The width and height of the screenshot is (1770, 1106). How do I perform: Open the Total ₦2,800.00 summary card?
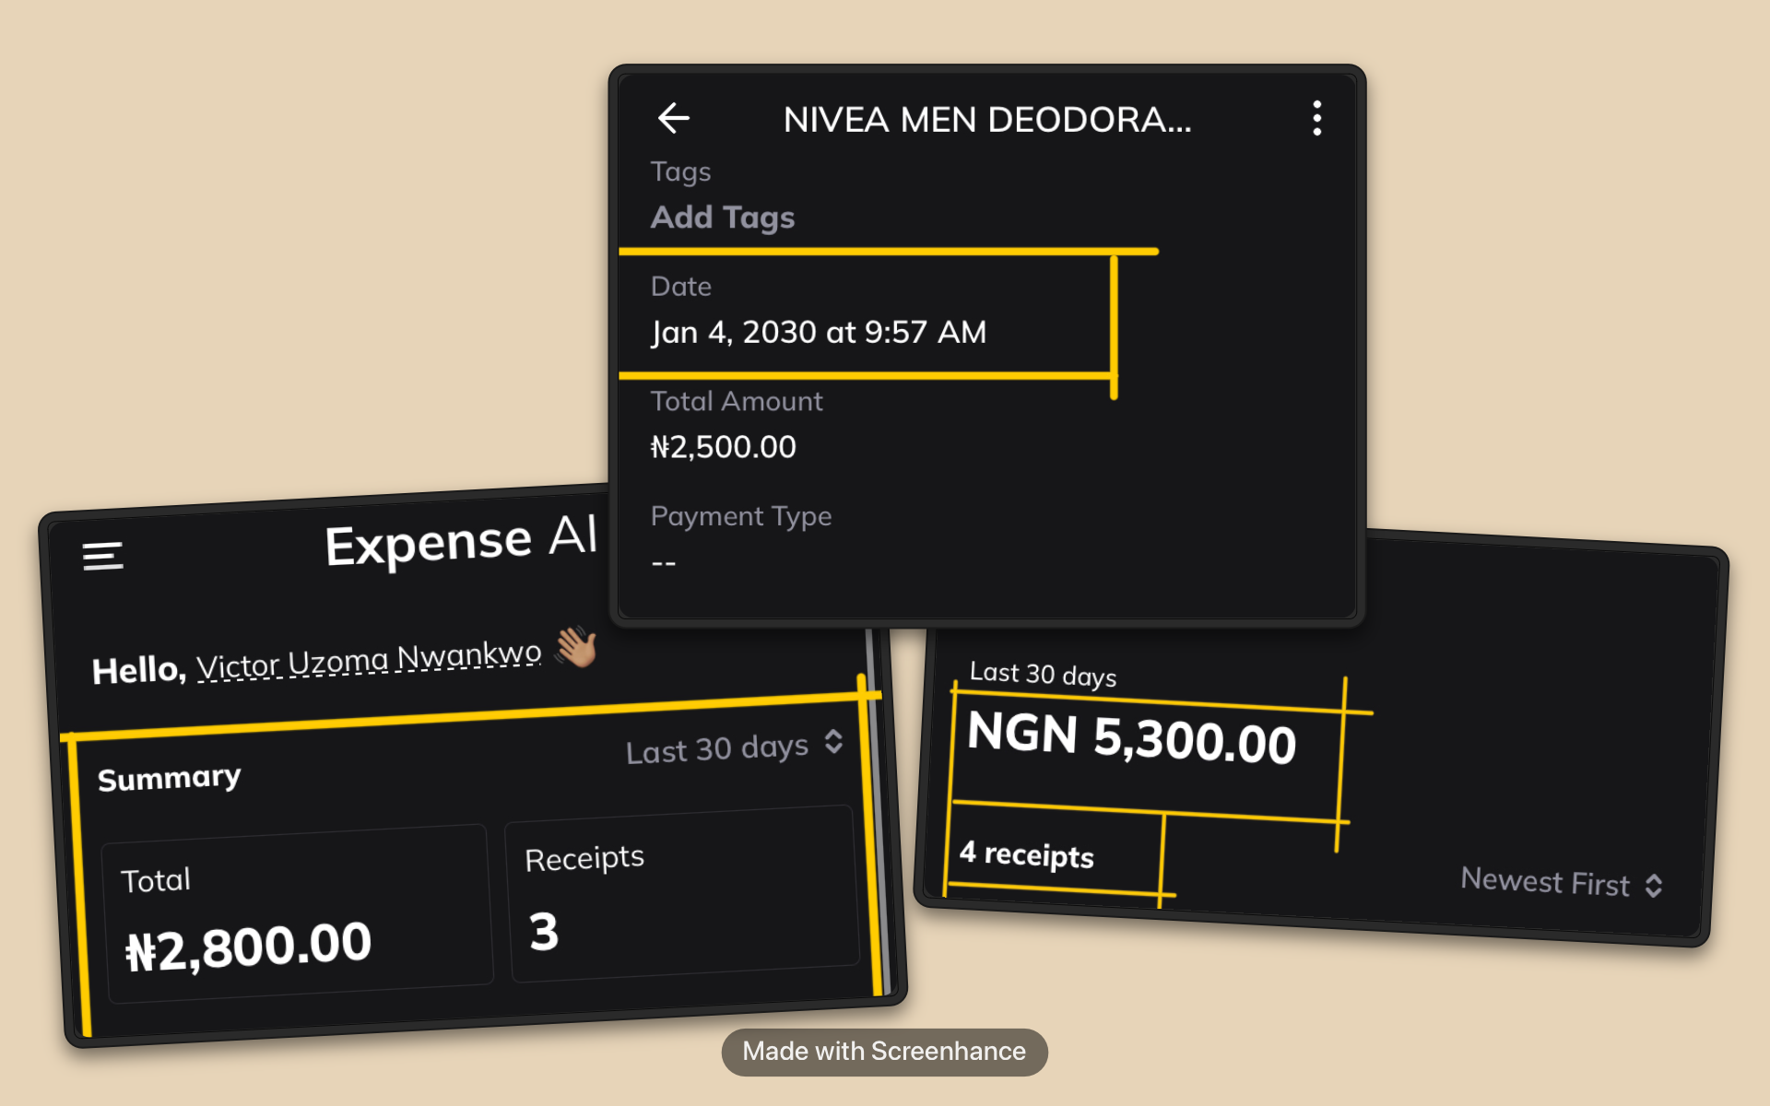[297, 914]
